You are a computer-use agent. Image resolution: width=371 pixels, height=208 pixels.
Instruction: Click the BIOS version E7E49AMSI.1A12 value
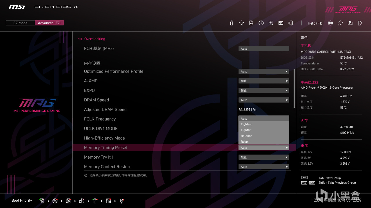click(x=351, y=57)
